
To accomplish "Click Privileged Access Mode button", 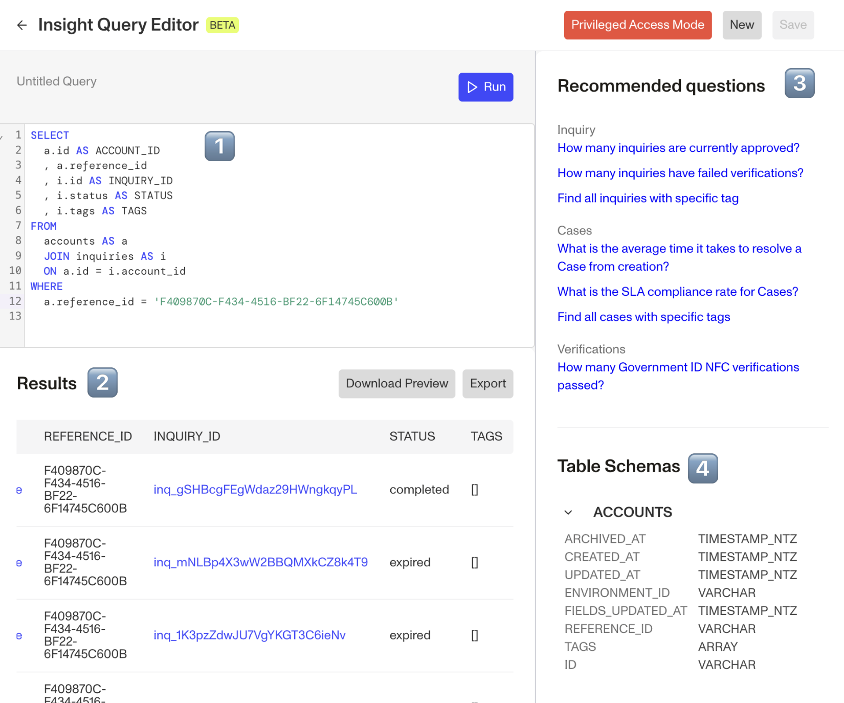I will [637, 25].
